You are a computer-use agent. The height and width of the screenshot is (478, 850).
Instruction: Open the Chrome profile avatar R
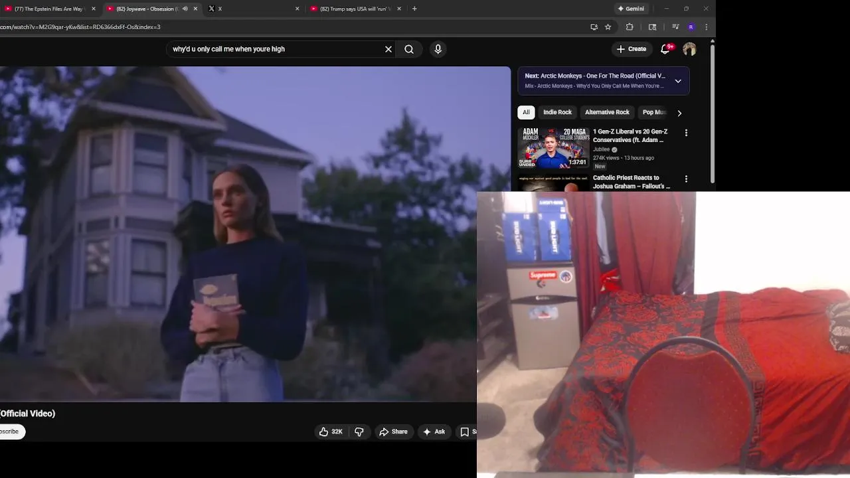[691, 27]
